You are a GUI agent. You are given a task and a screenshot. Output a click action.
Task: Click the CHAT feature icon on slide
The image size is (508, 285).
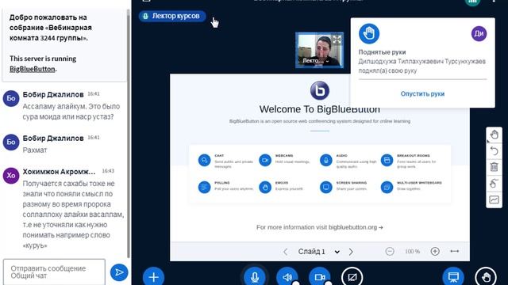point(205,160)
